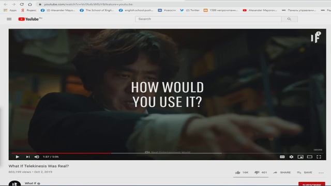Click the red SUBSCRIBE button
331x186 pixels.
pyautogui.click(x=312, y=184)
